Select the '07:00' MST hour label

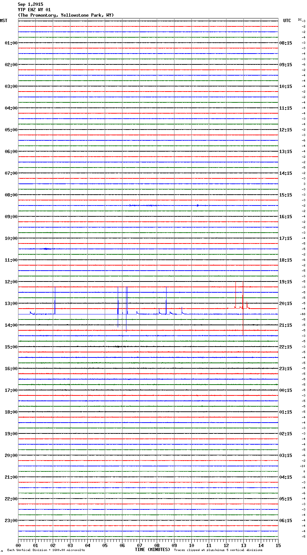[11, 173]
